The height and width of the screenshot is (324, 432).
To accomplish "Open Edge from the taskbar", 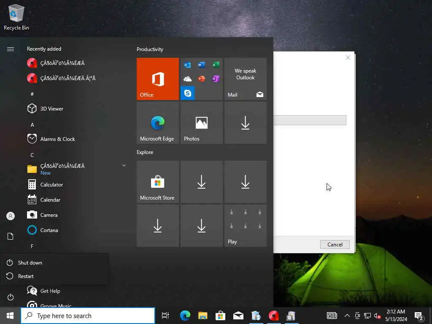I will (x=185, y=316).
